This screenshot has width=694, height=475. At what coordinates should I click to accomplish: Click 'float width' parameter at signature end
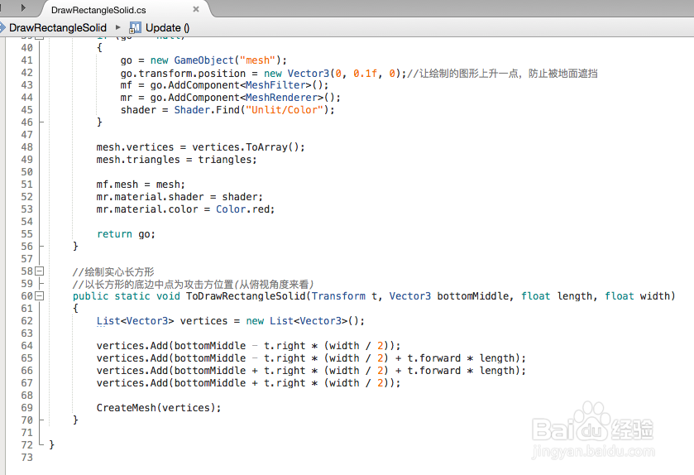coord(637,296)
